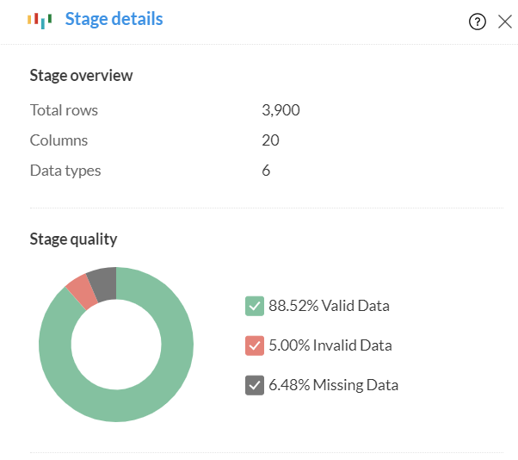
Task: Close the Stage details panel
Action: pos(505,22)
